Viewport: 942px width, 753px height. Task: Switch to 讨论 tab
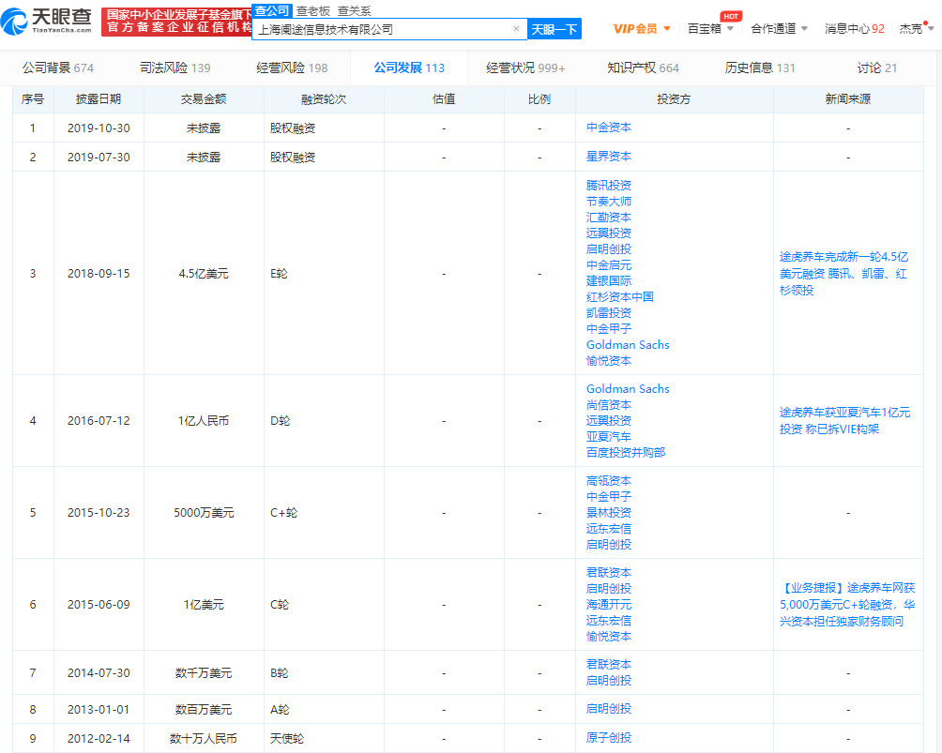[876, 68]
